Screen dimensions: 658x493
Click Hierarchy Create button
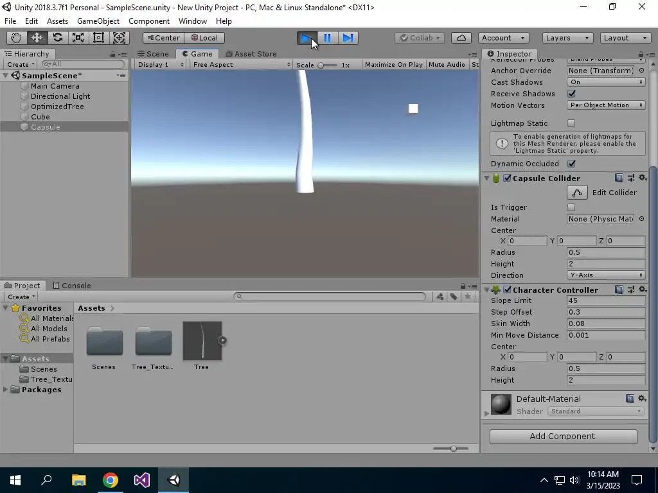[21, 65]
